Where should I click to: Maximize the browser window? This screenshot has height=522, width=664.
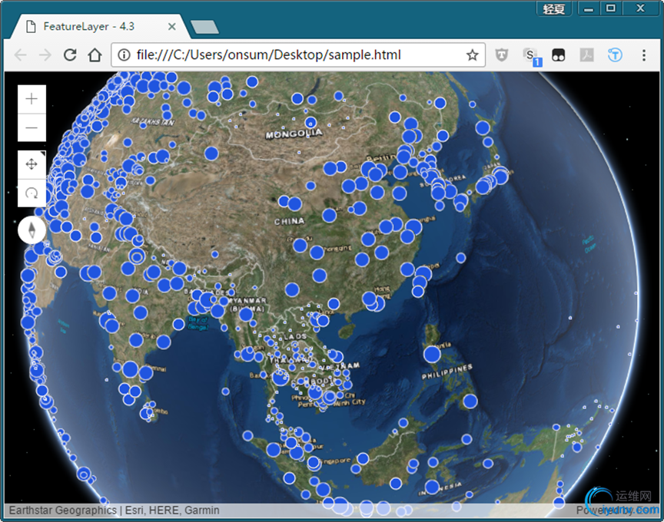pyautogui.click(x=611, y=8)
